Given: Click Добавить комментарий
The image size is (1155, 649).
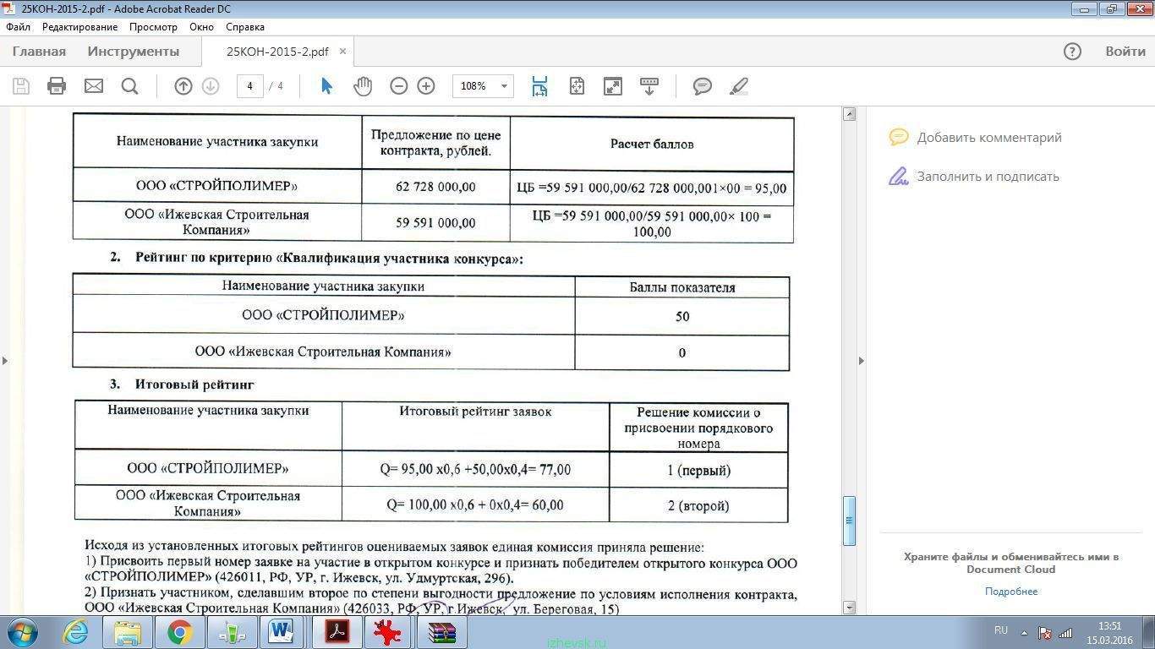Looking at the screenshot, I should point(989,137).
